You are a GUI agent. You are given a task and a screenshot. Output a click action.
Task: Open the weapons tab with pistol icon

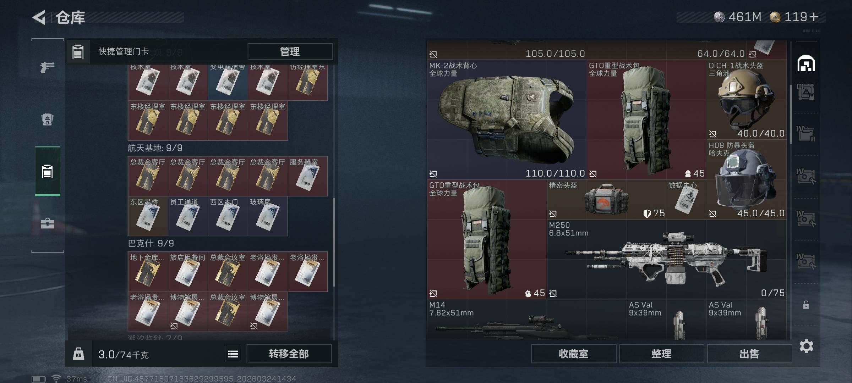[47, 67]
